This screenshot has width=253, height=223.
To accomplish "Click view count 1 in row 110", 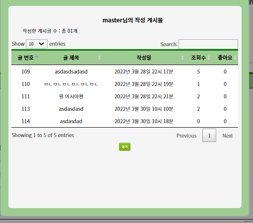I will 198,84.
